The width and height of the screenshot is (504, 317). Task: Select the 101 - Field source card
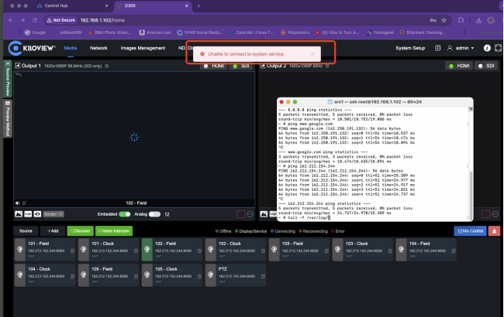(45, 250)
